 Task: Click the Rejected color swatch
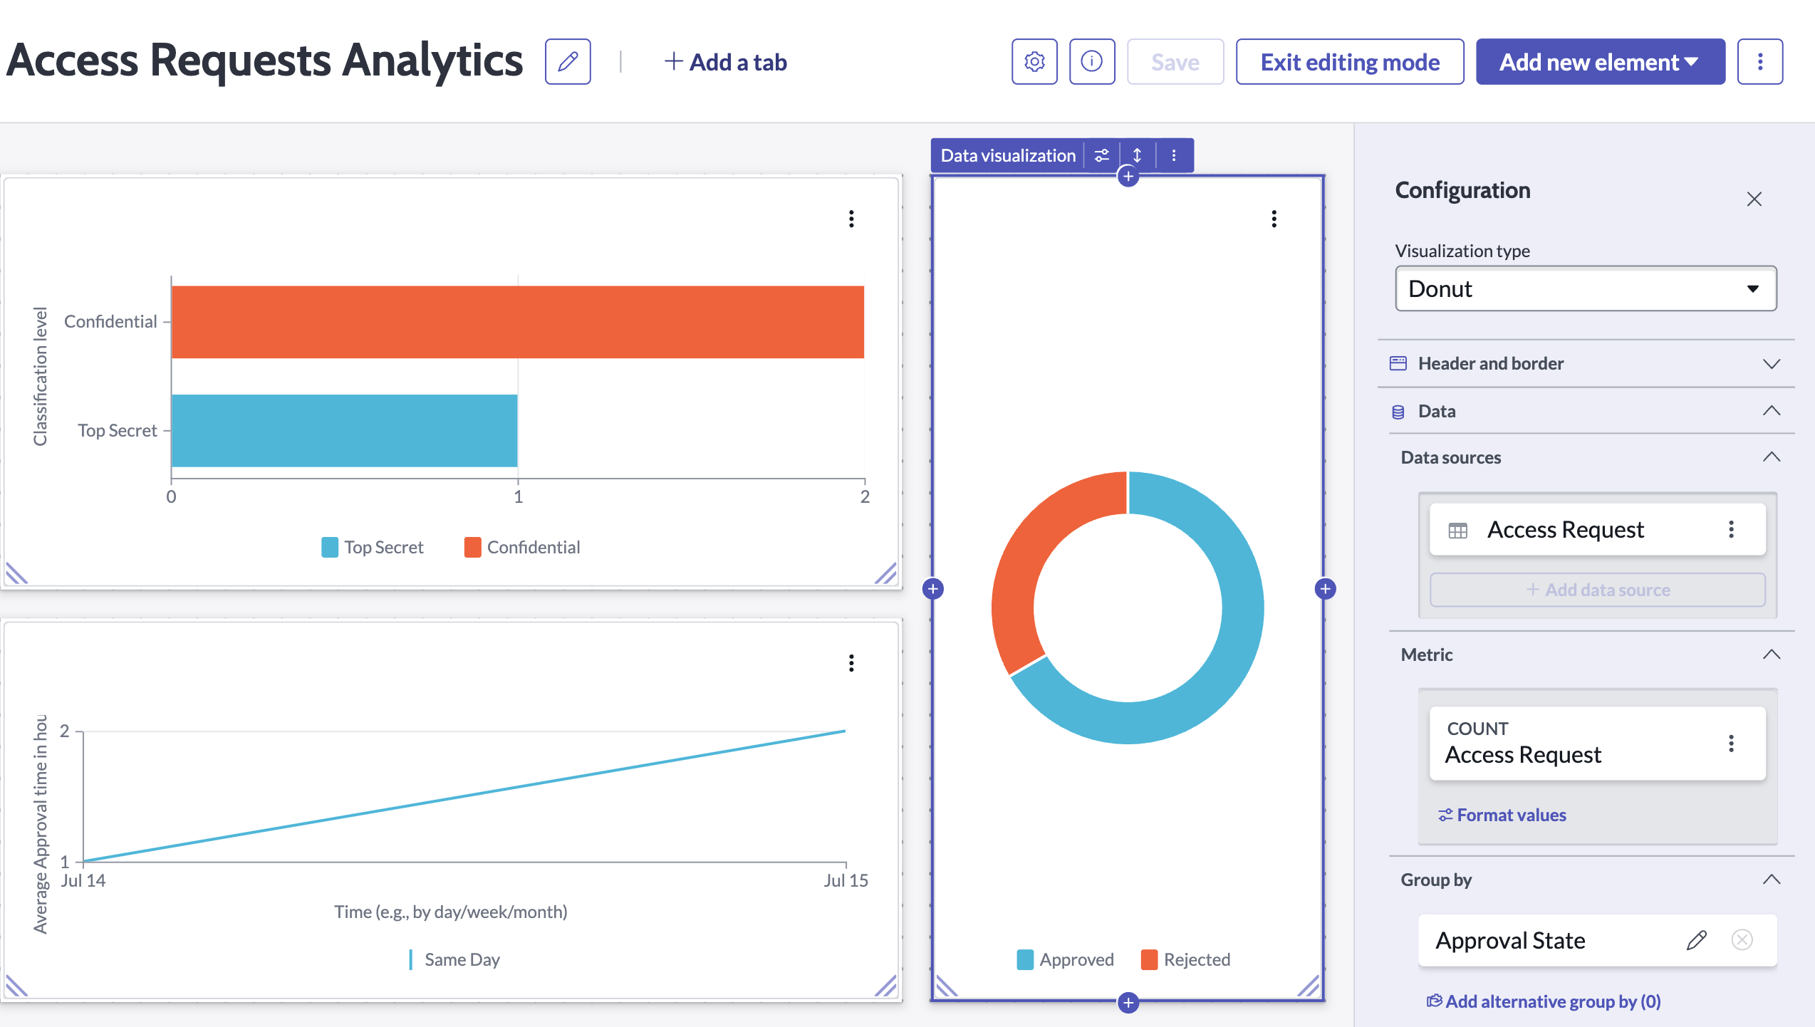(1149, 959)
